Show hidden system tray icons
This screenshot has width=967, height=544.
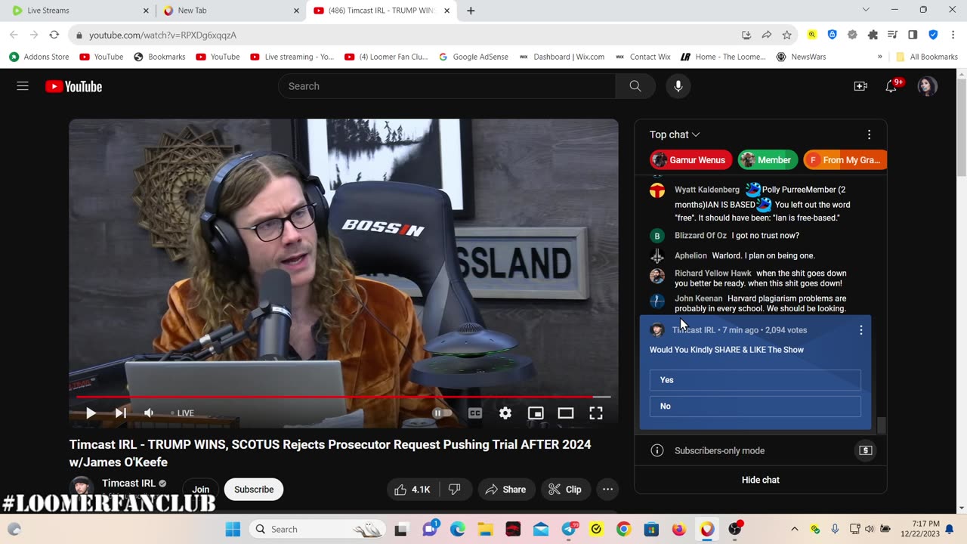794,529
